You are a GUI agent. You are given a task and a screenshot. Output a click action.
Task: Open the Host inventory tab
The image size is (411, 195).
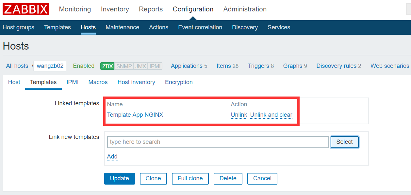(x=136, y=82)
